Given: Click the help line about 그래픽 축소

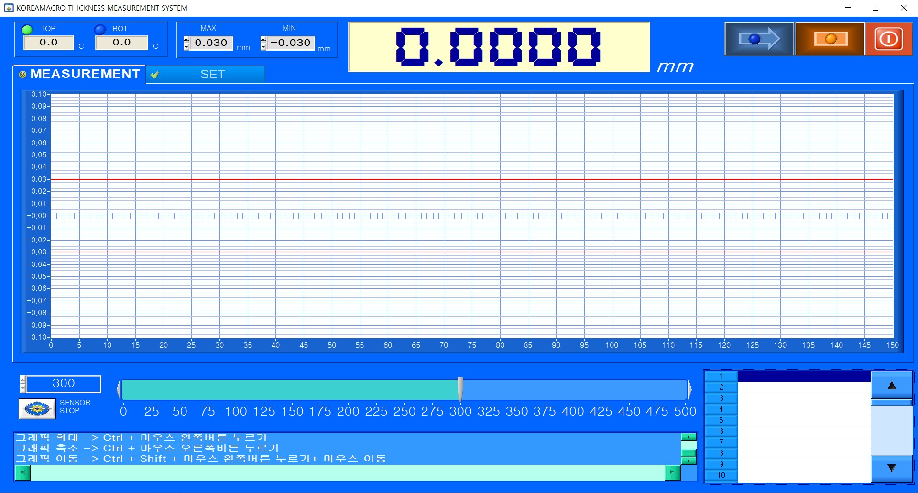Looking at the screenshot, I should click(x=147, y=448).
